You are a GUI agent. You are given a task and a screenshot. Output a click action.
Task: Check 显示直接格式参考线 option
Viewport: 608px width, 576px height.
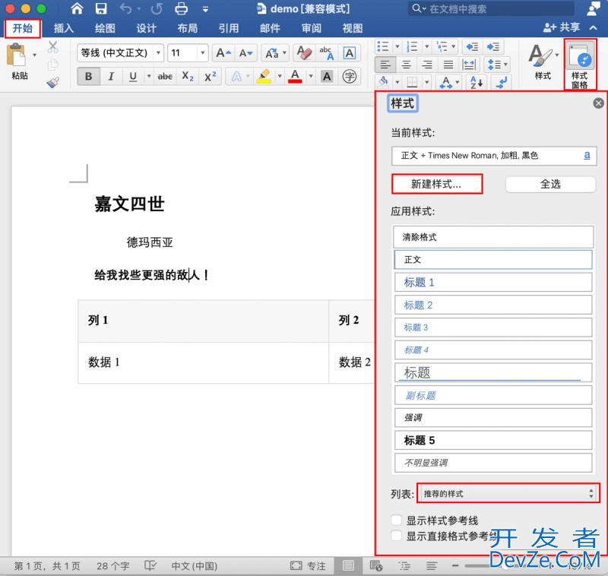pos(396,536)
